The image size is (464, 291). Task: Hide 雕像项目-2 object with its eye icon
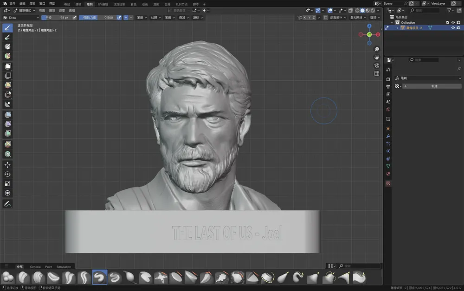453,28
